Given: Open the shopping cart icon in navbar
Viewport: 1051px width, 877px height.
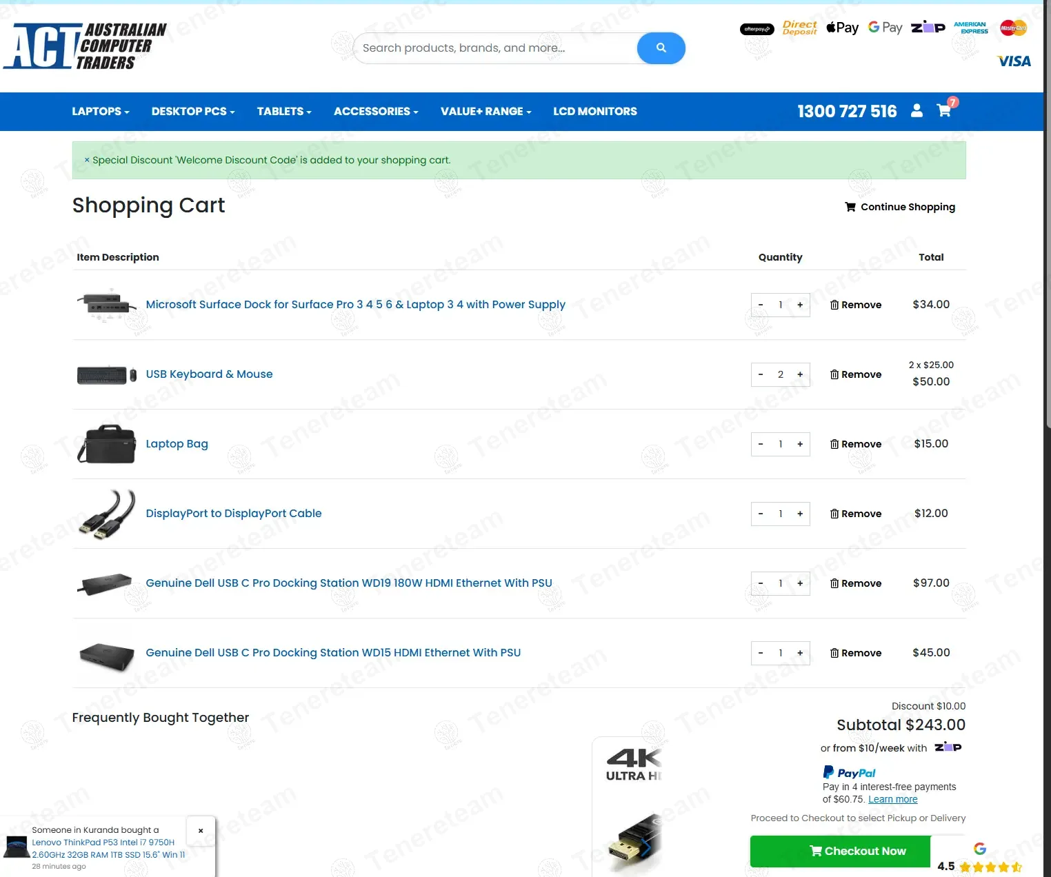Looking at the screenshot, I should pos(944,110).
